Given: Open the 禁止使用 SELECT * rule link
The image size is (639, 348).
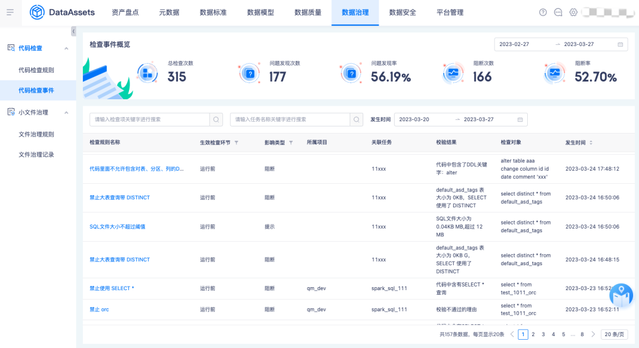Looking at the screenshot, I should (112, 288).
